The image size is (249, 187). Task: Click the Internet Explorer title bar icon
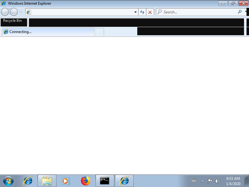tap(3, 3)
